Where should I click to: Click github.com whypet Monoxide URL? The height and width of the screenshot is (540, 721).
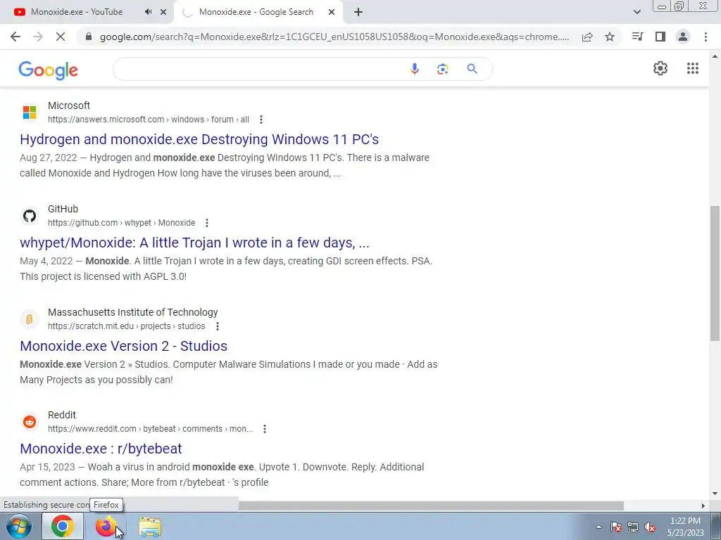pyautogui.click(x=121, y=223)
